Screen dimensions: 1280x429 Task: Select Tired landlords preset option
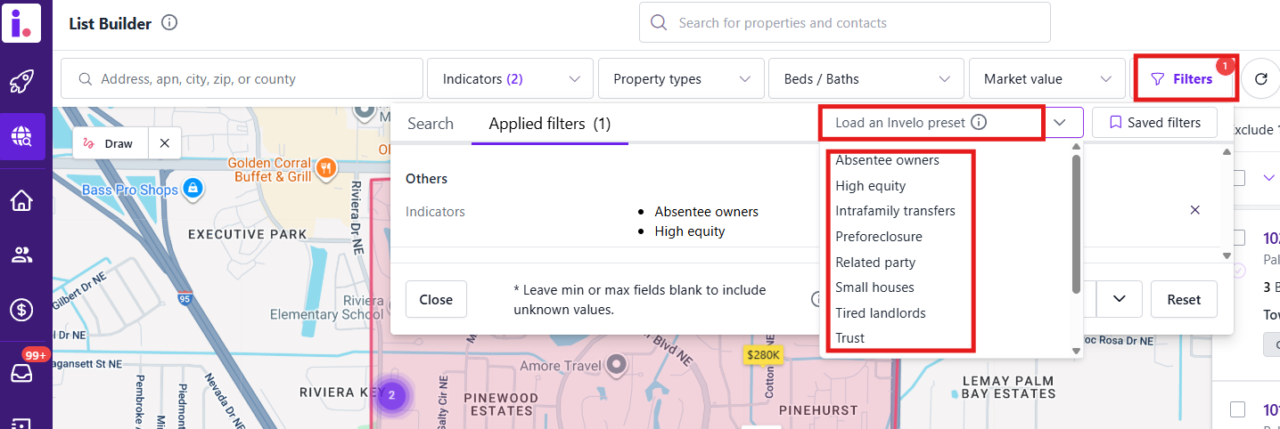point(881,313)
